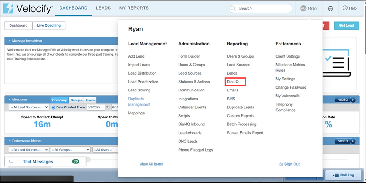Viewport: 366px width, 183px height.
Task: Open Users & Groups under Administration
Action: pos(192,65)
